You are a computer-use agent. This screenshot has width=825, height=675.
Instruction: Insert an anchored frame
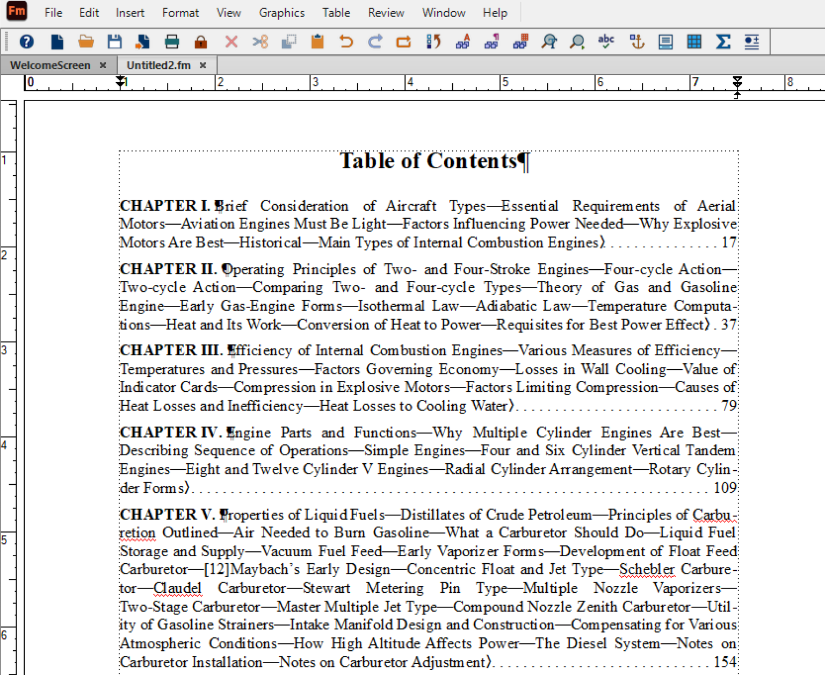coord(637,41)
